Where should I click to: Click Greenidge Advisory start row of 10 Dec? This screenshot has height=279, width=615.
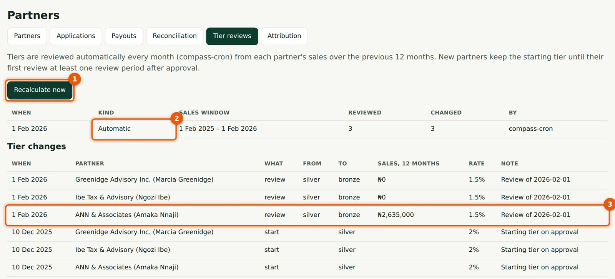coord(307,232)
